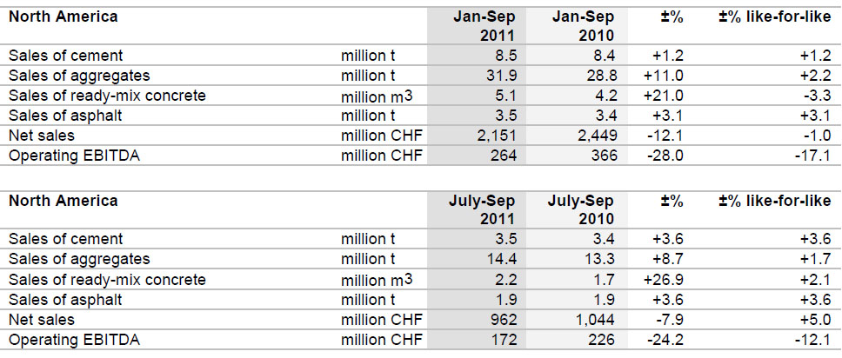Screen dimensions: 842x358
Task: Select the 366 Operating EBITDA value
Action: click(602, 155)
